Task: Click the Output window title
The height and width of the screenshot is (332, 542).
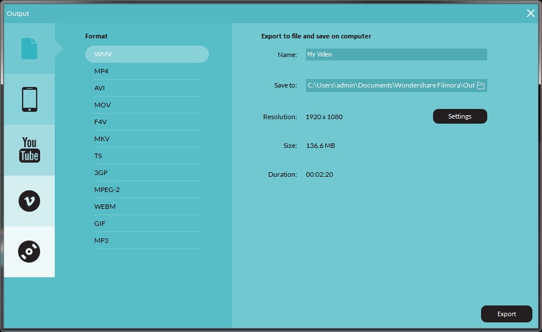Action: tap(18, 14)
